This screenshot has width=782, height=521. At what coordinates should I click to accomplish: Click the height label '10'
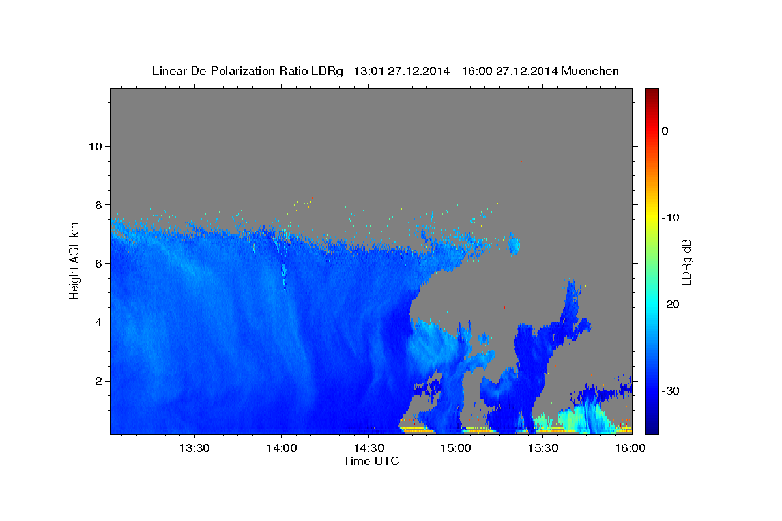[94, 146]
